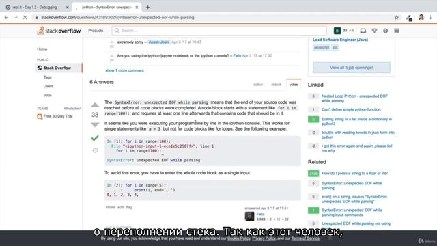Open 'Editing string in a list inside a dictionary' link

(x=356, y=122)
